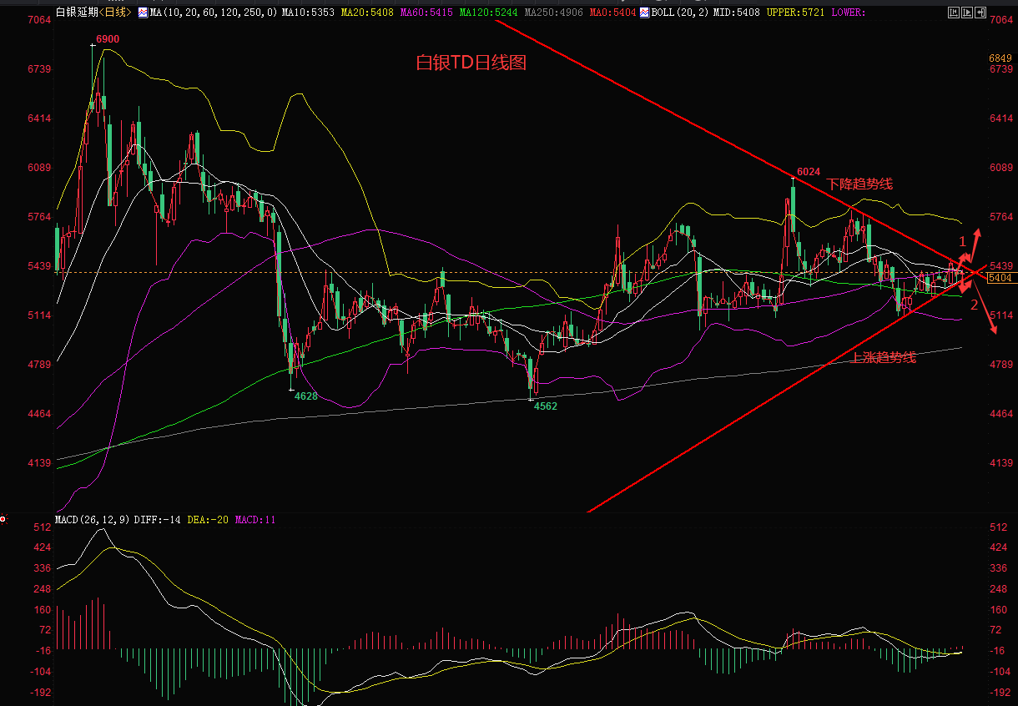
Task: Click the MA120:5244 green legend entry
Action: tap(488, 13)
